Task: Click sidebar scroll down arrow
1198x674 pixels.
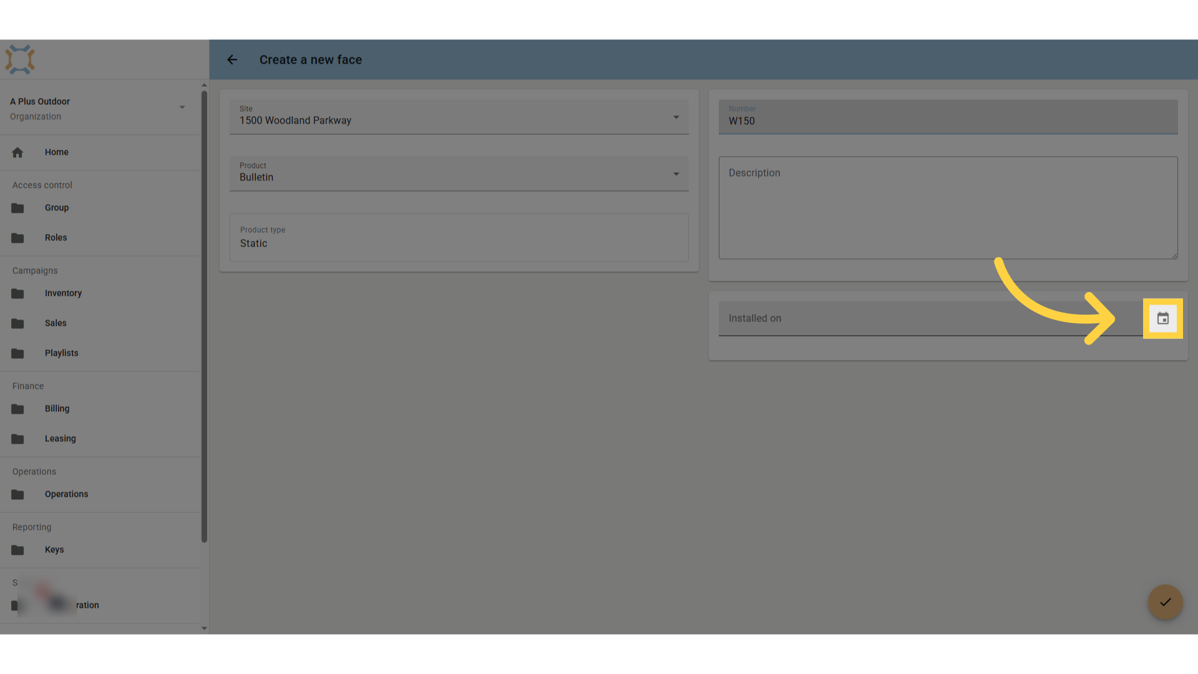Action: [x=204, y=628]
